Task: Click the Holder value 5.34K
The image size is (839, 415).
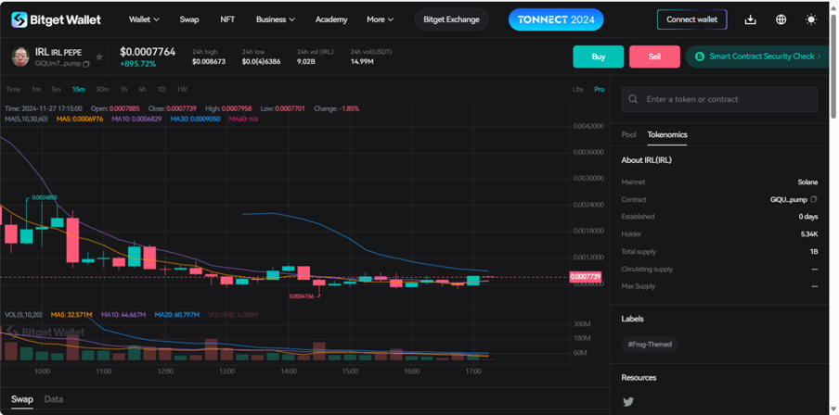Action: pos(808,234)
